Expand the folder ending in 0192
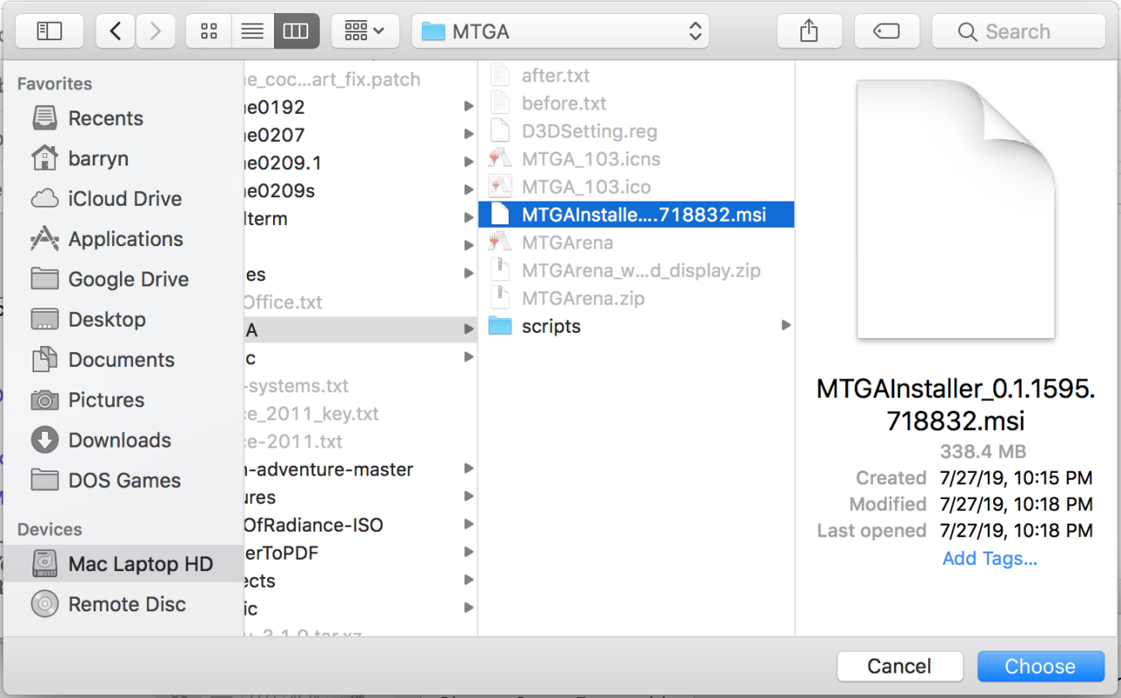Image resolution: width=1121 pixels, height=698 pixels. 469,108
